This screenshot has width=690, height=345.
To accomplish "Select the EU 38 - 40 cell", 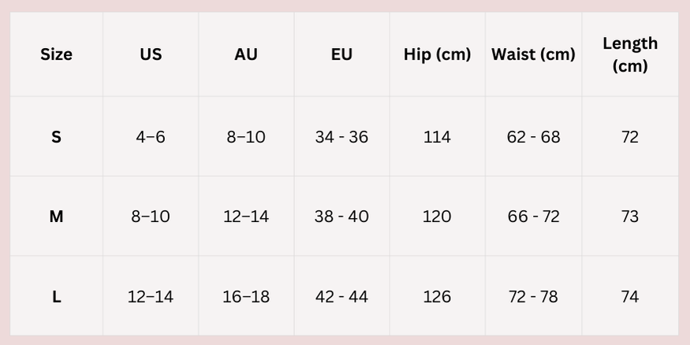I will [x=341, y=217].
